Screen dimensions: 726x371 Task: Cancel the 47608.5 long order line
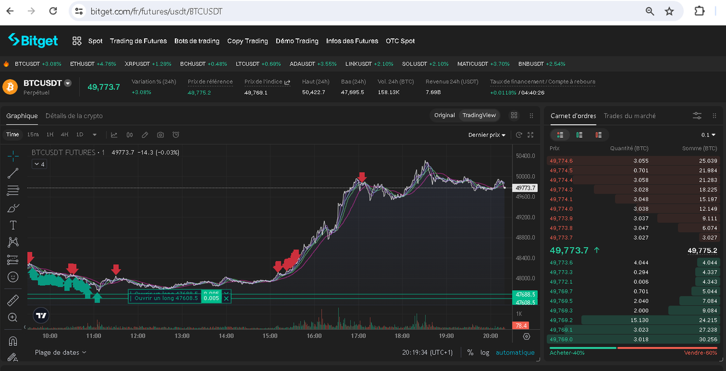[226, 298]
